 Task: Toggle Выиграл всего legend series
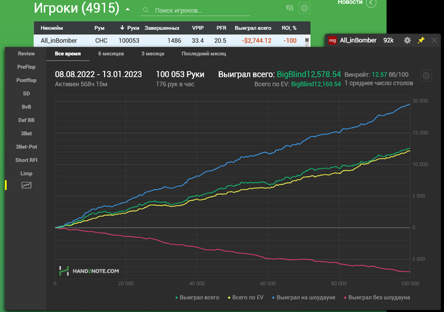click(197, 297)
